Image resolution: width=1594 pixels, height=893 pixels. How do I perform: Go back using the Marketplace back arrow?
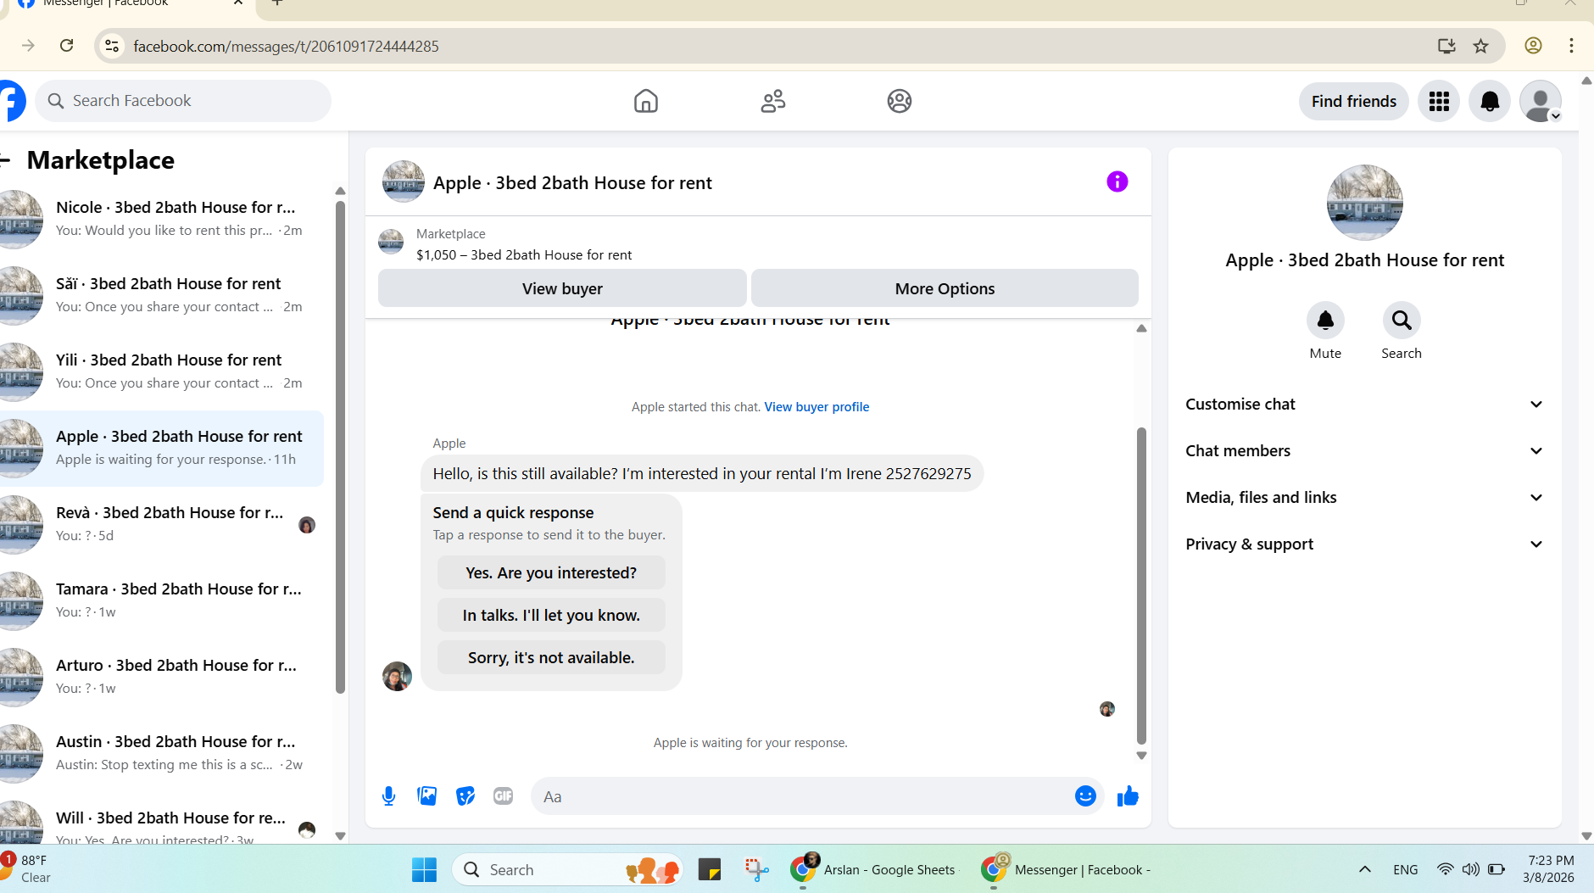tap(5, 159)
